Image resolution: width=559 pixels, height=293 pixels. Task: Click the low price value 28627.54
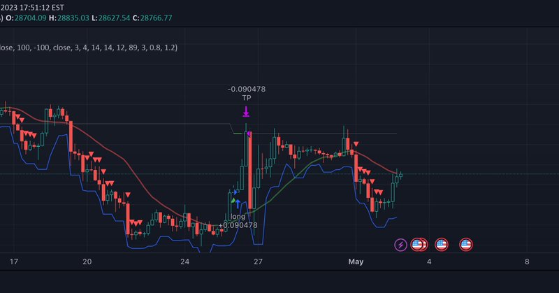click(114, 18)
